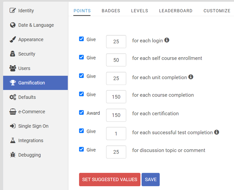Open the Leaderboard tab
234x190 pixels.
(x=176, y=11)
